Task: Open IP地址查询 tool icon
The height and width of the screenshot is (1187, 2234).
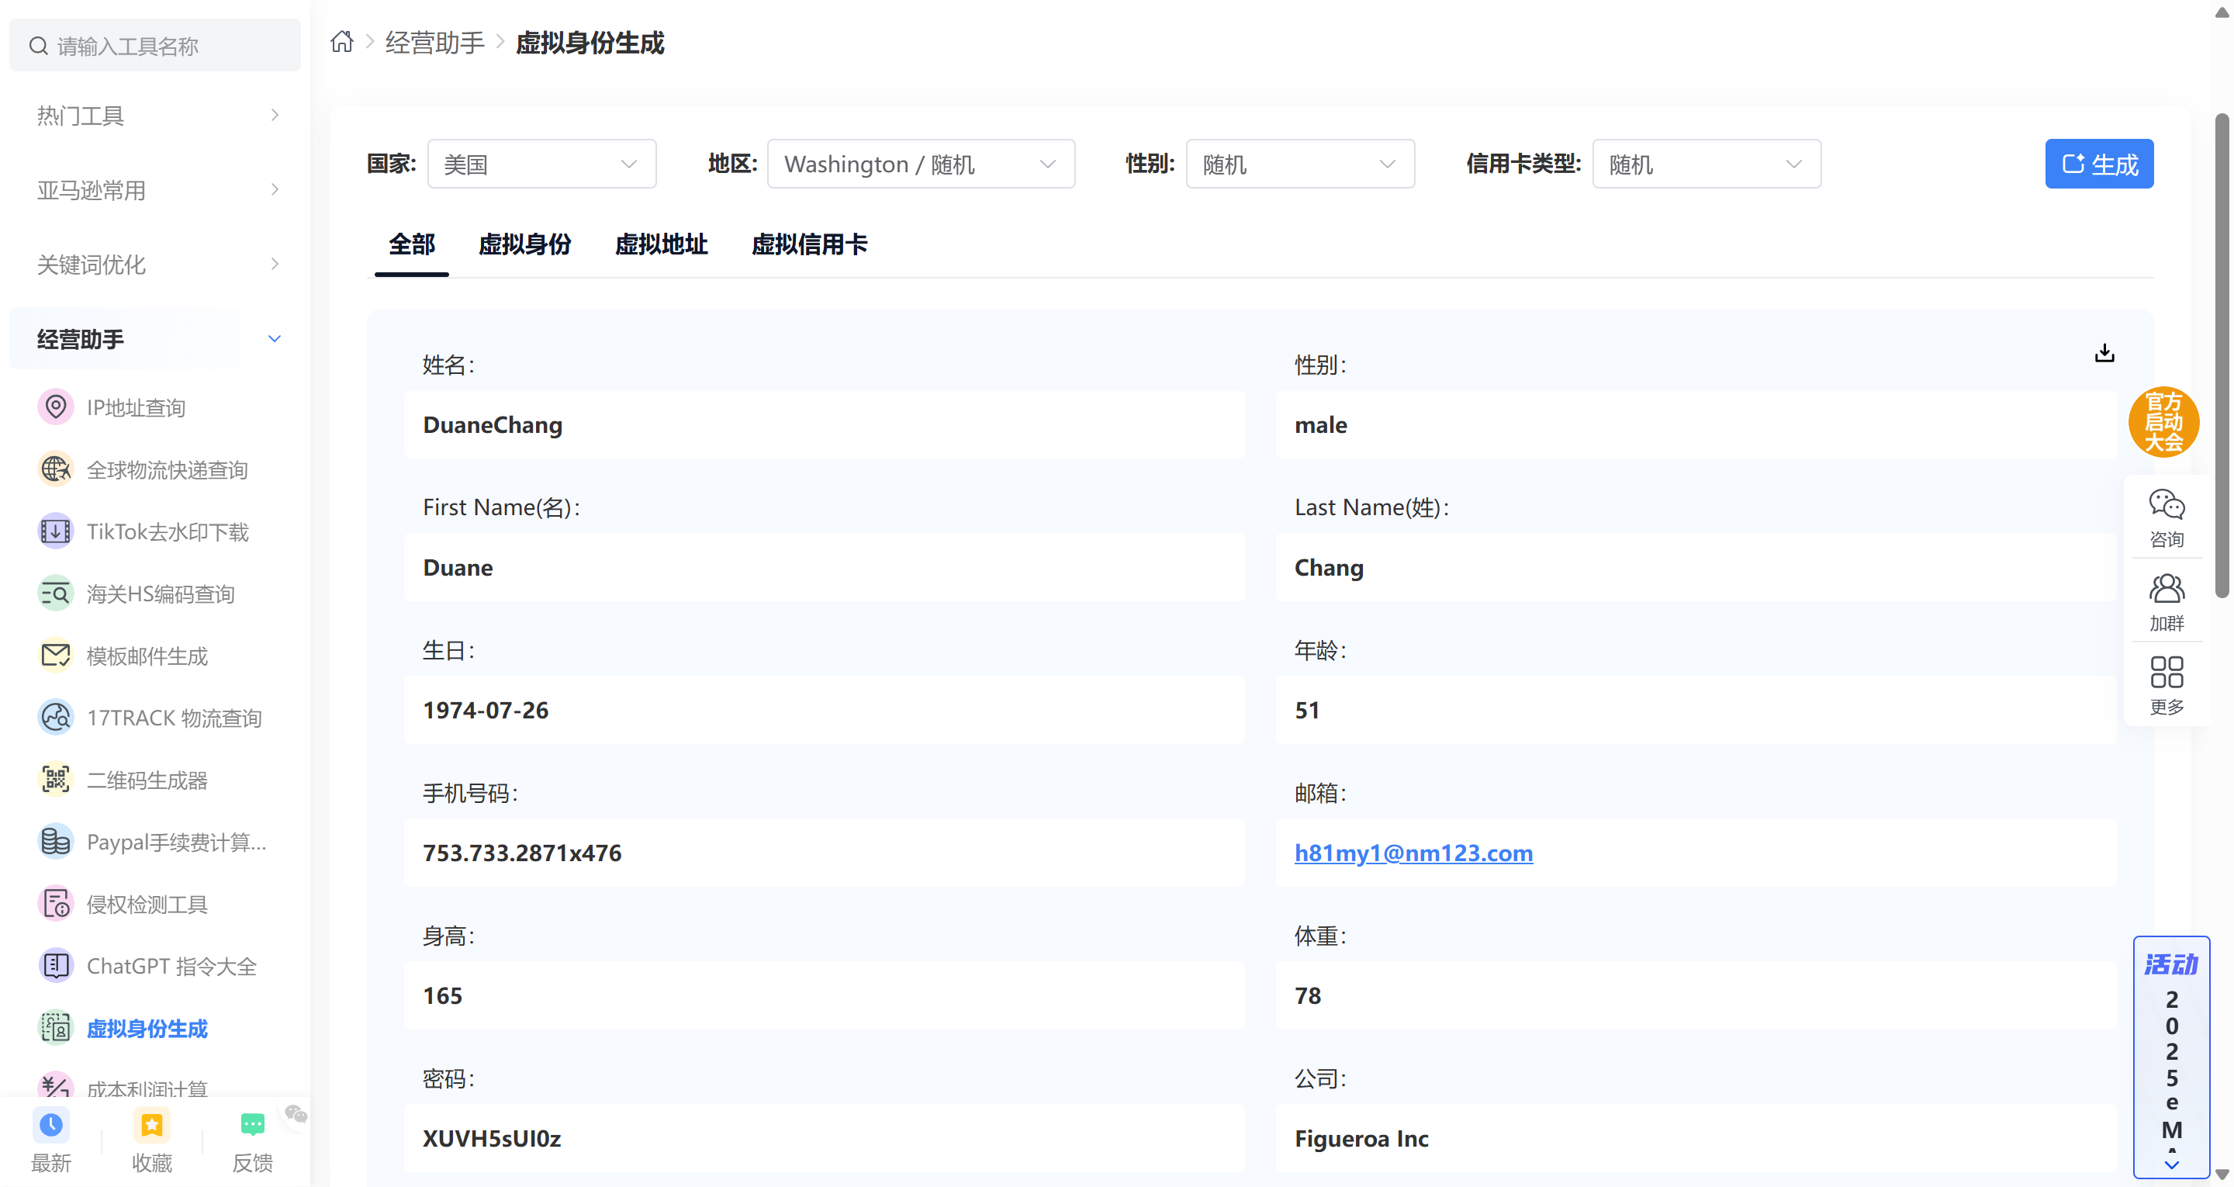Action: pyautogui.click(x=56, y=407)
